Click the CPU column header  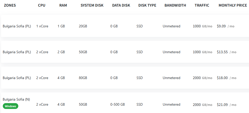pos(42,5)
